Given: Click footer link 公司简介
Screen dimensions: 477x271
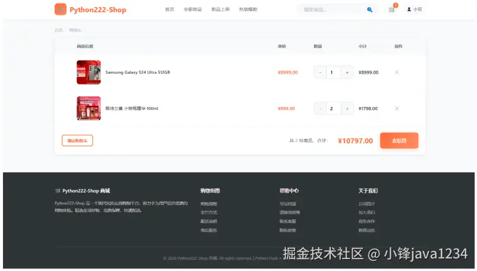Looking at the screenshot, I should [367, 204].
